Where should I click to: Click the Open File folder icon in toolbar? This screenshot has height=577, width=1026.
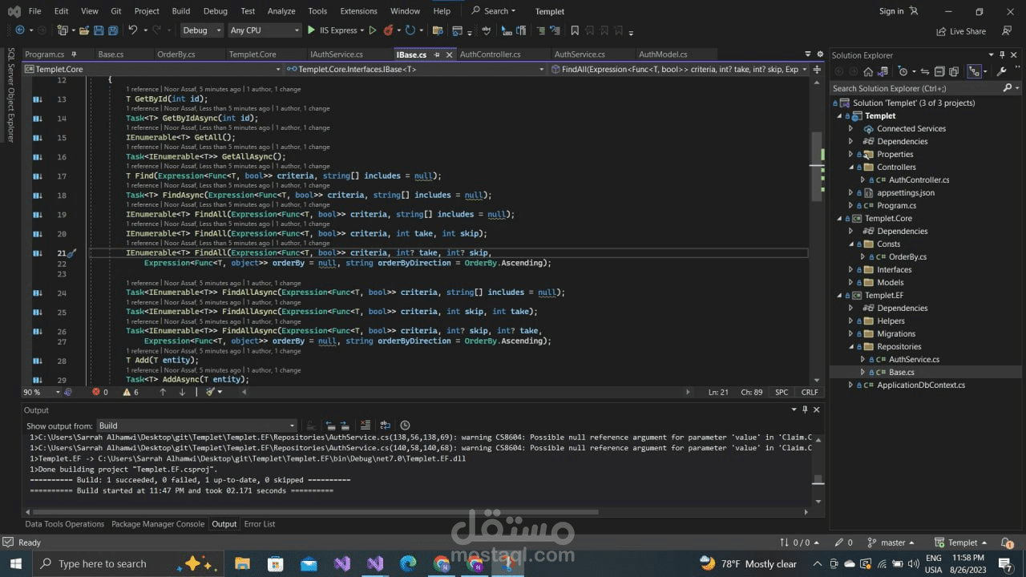point(84,30)
